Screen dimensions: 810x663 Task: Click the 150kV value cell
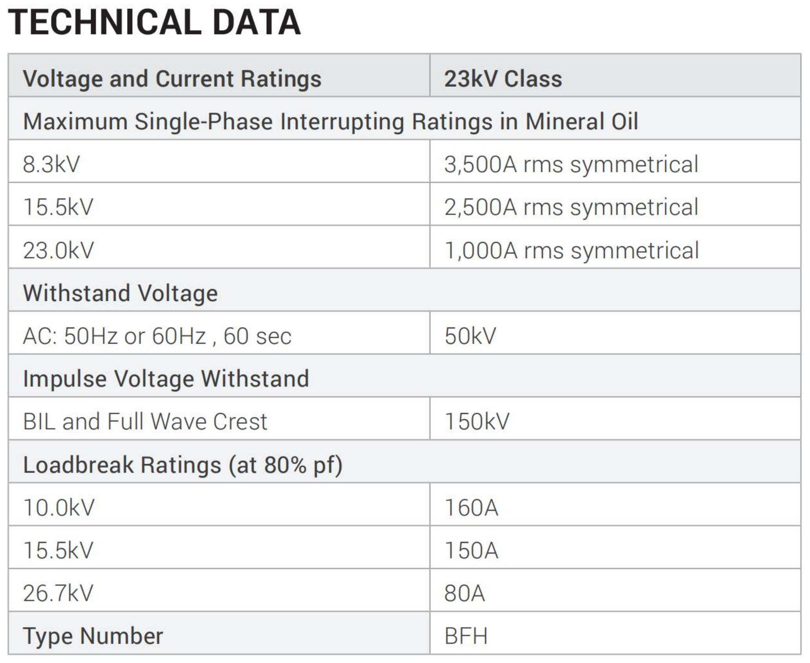pos(477,422)
